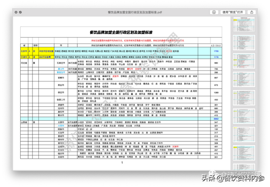Click the 使用"预览"打开 button
This screenshot has width=270, height=187.
(x=232, y=12)
